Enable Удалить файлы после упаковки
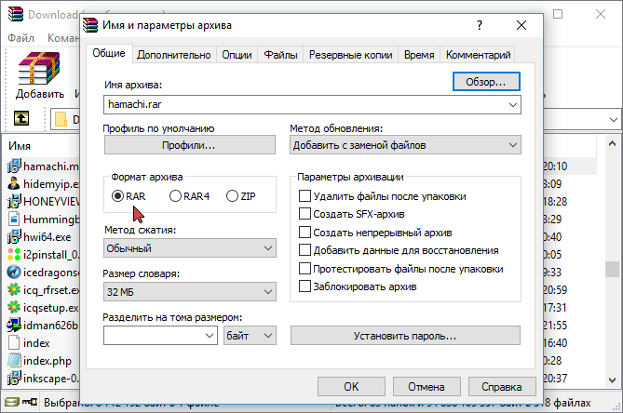The image size is (623, 413). coord(305,196)
